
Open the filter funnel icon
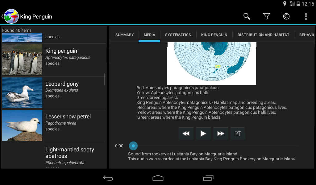click(x=266, y=16)
